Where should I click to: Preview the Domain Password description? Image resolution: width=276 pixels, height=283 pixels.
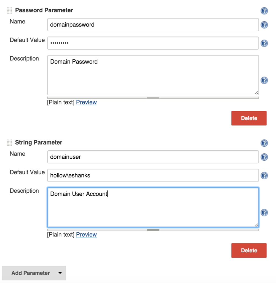[86, 102]
